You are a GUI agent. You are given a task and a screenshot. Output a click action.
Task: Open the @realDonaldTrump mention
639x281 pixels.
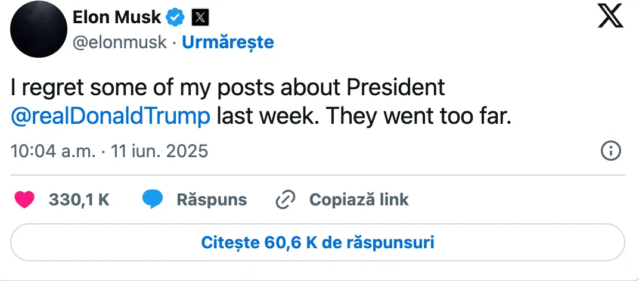point(110,117)
